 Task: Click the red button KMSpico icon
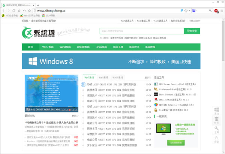(x=156, y=100)
